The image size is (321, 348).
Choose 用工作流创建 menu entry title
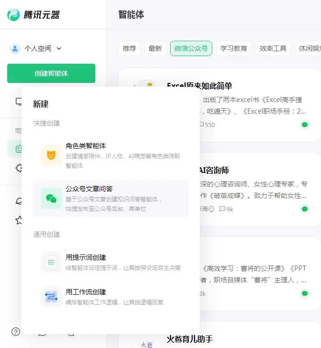point(86,292)
